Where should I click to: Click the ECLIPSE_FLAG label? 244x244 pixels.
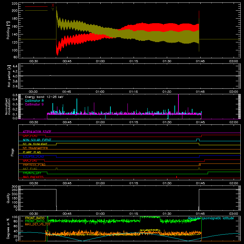click(33, 156)
